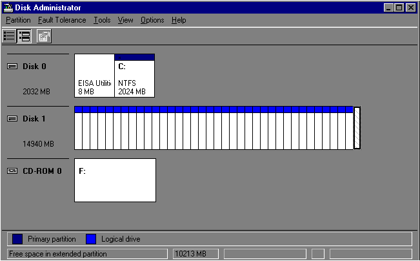This screenshot has height=261, width=420.
Task: Select the C: NTFS 2024 MB partition
Action: click(134, 76)
